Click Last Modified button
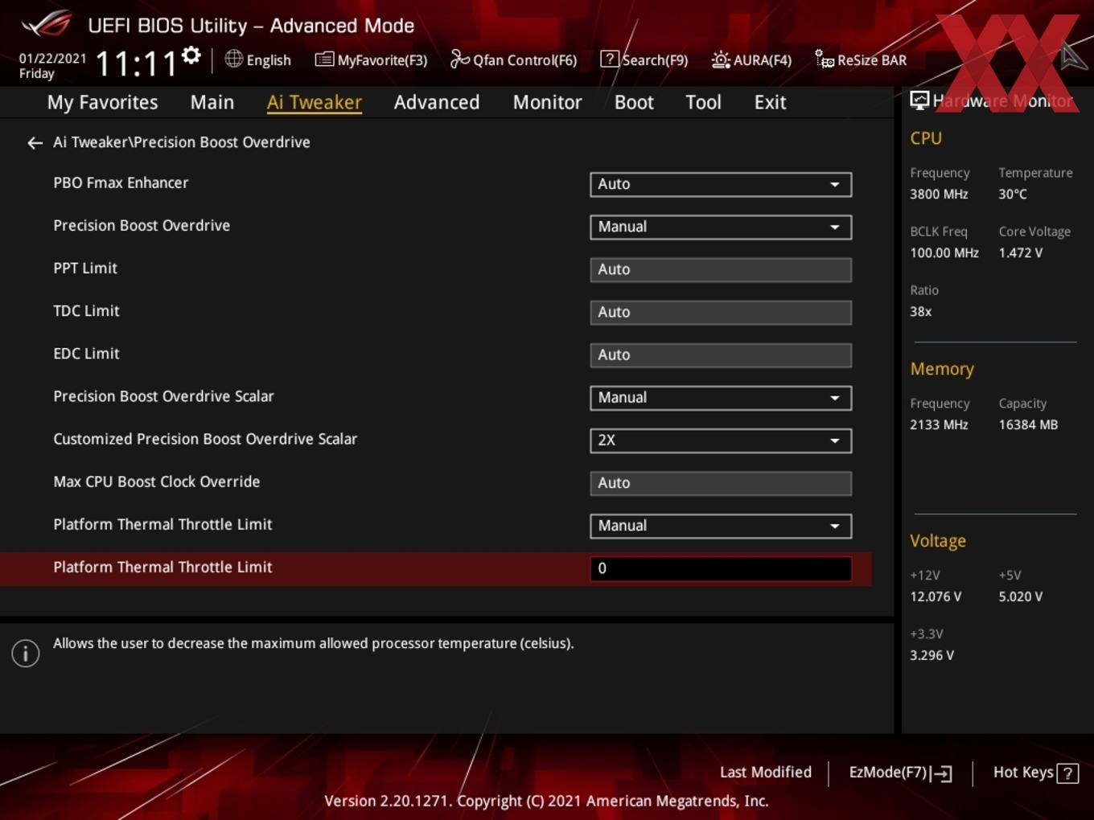 pos(766,773)
